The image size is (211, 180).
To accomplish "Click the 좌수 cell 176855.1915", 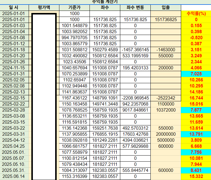I will [x=105, y=134].
